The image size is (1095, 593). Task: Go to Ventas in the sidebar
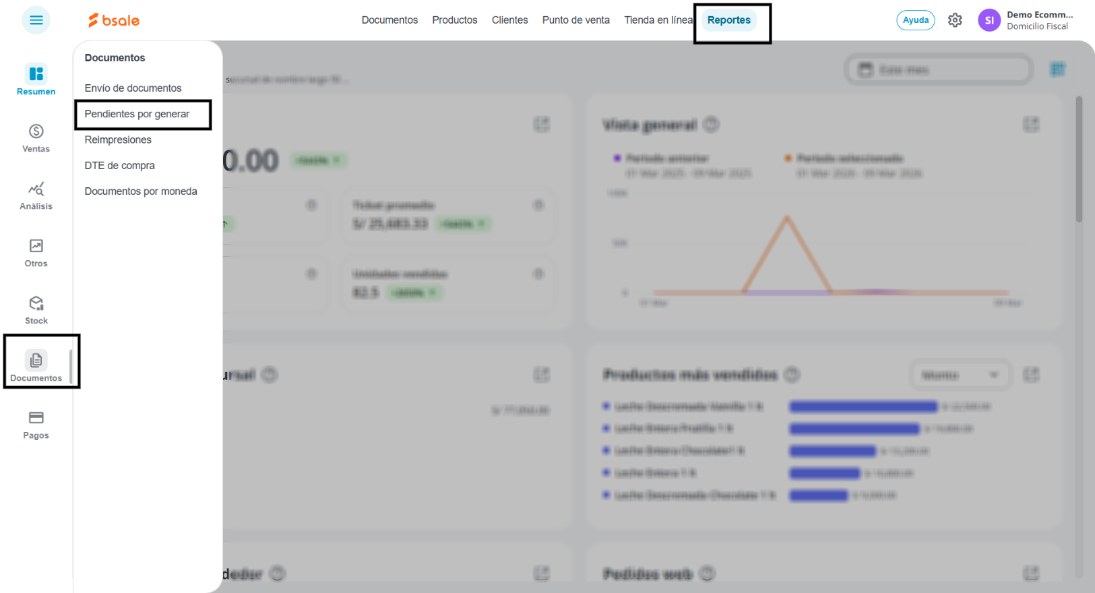coord(36,138)
